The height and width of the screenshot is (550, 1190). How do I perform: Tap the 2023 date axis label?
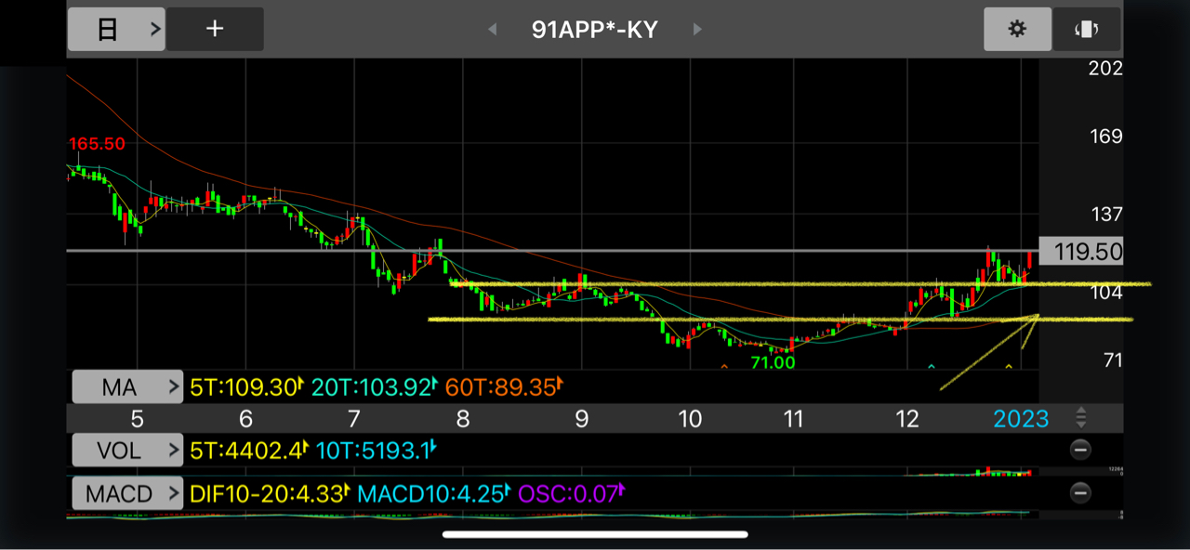pos(1021,419)
